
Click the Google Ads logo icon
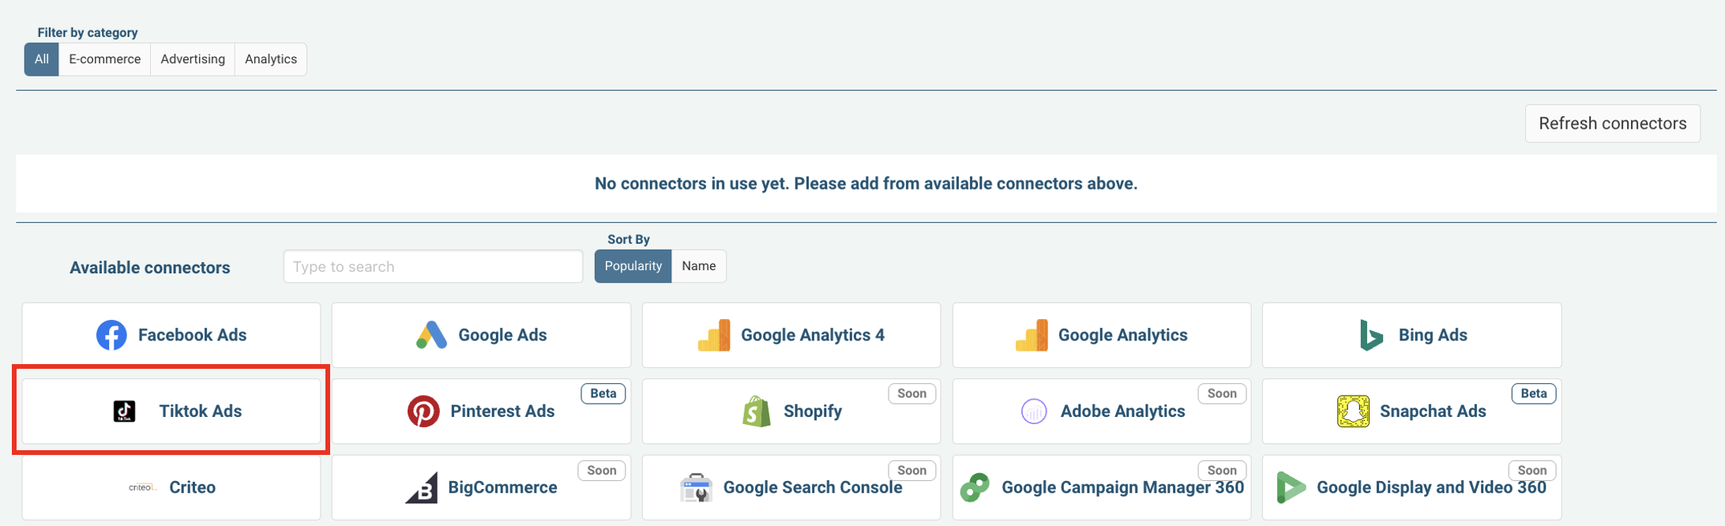[x=431, y=335]
